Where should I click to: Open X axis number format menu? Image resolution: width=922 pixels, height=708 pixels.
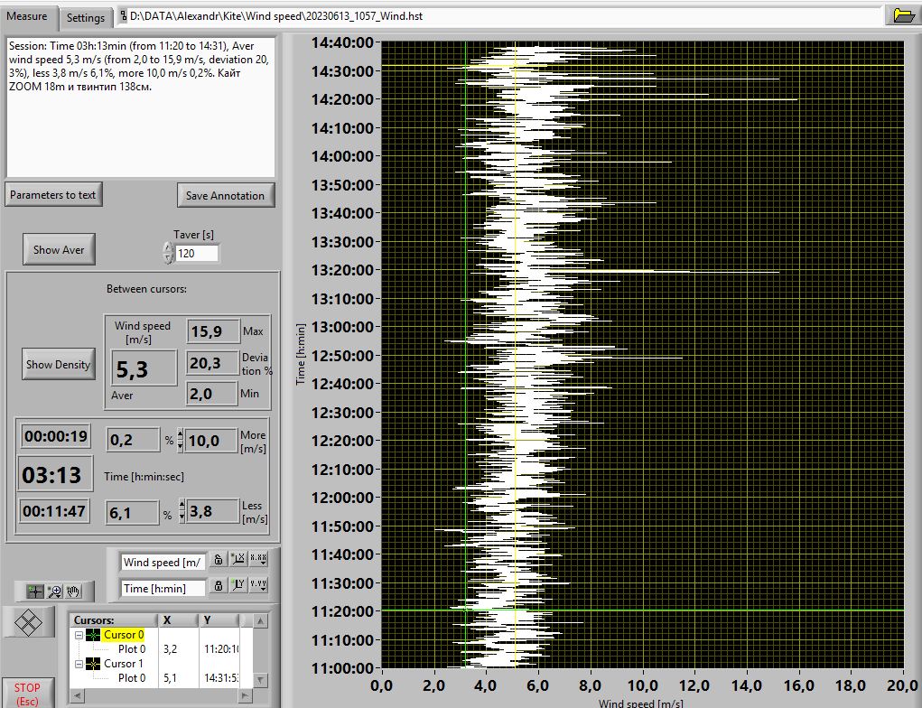tap(259, 559)
